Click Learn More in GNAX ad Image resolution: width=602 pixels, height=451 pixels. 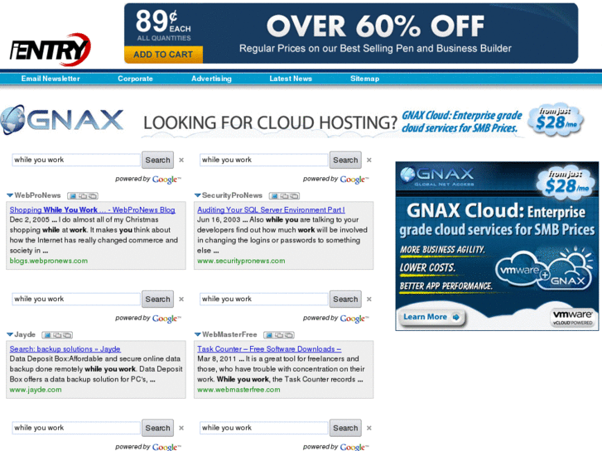coord(431,317)
